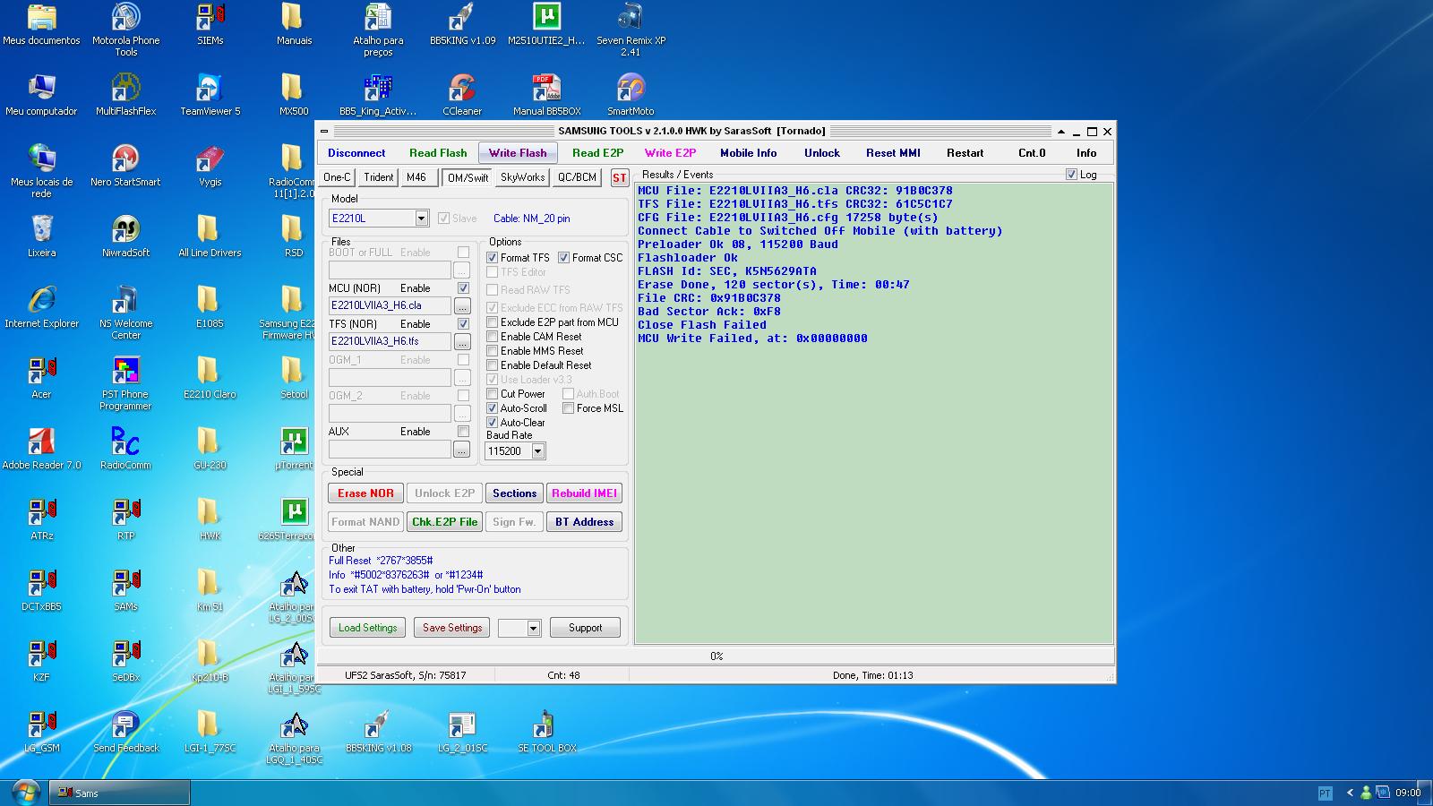Click Write E2P in the toolbar
The image size is (1433, 806).
[670, 153]
